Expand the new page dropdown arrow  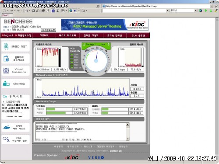pyautogui.click(x=8, y=11)
